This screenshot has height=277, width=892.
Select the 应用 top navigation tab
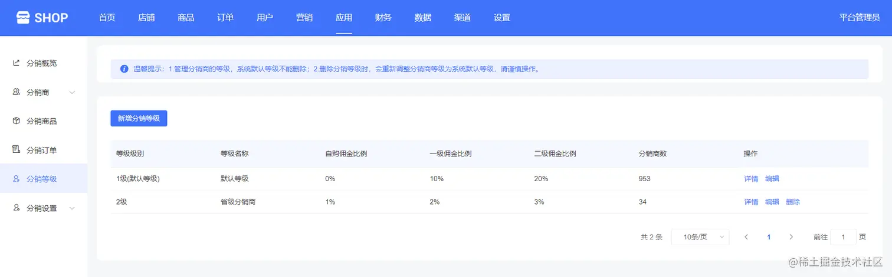[344, 18]
